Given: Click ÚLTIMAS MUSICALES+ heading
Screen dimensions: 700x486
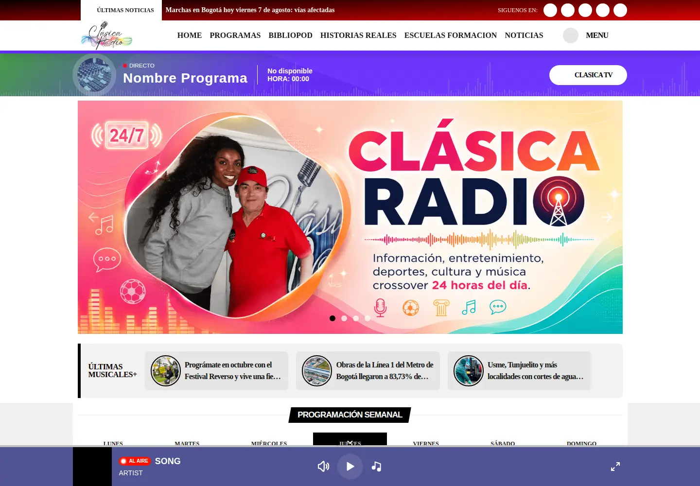Looking at the screenshot, I should [112, 371].
